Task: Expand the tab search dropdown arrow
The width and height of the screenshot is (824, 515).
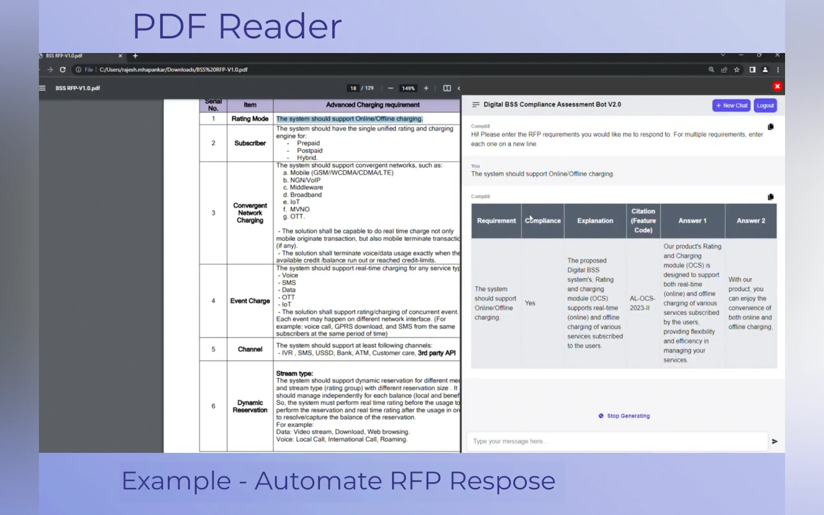Action: point(722,55)
